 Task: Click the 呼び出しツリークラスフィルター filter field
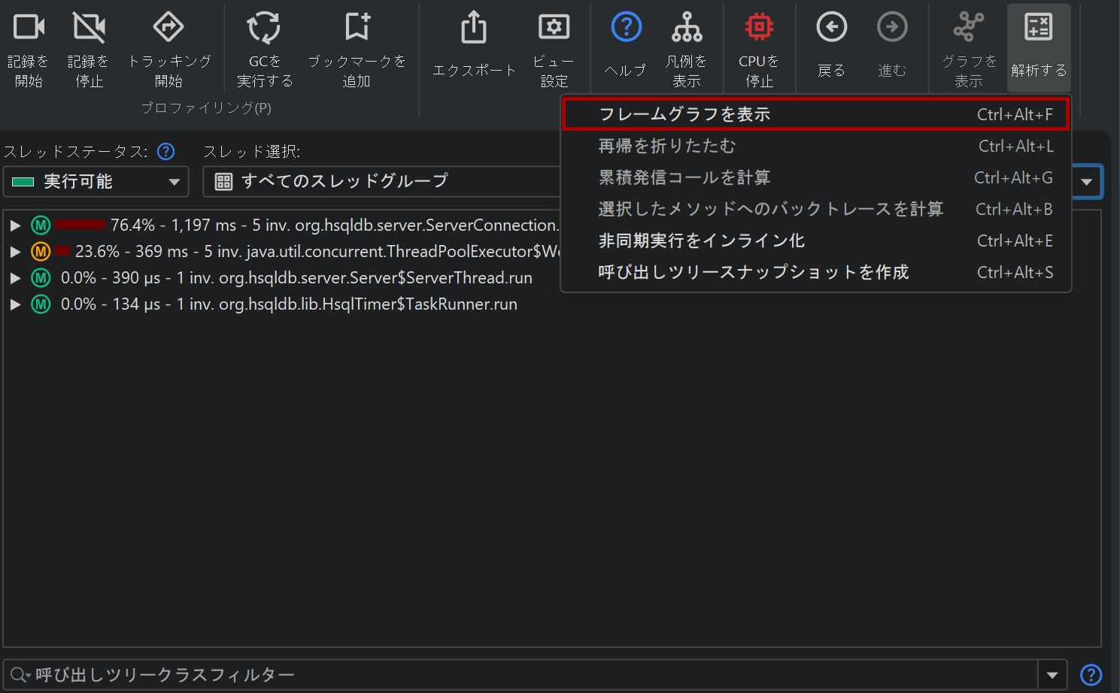[527, 675]
